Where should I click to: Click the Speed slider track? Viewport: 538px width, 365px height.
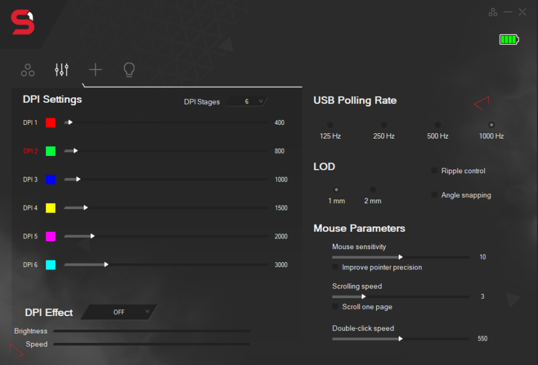[152, 344]
